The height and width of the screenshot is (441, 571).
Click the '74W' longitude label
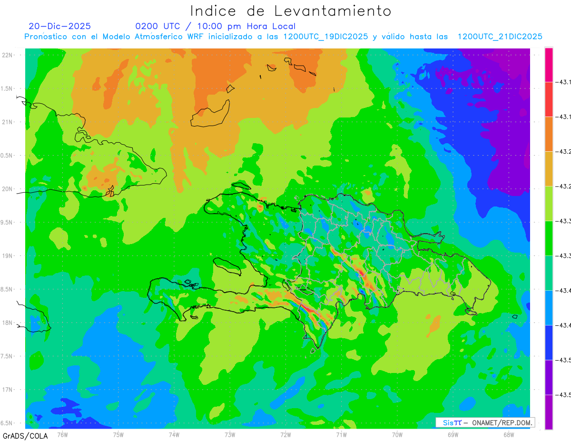point(174,434)
